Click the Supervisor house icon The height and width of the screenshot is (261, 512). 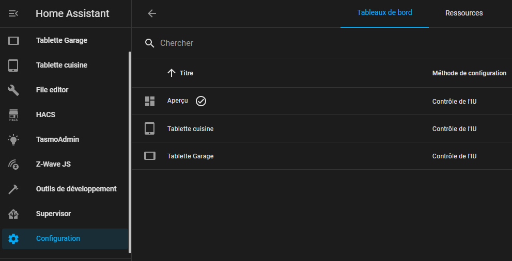coord(13,214)
